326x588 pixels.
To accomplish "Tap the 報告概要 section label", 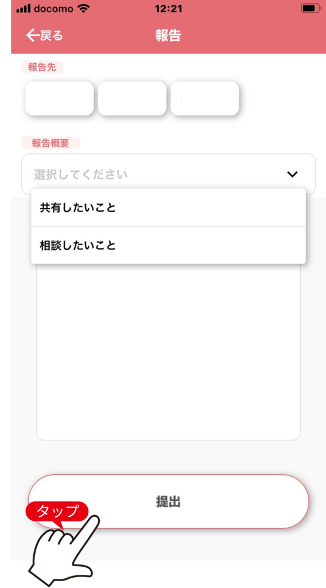I will tap(51, 143).
